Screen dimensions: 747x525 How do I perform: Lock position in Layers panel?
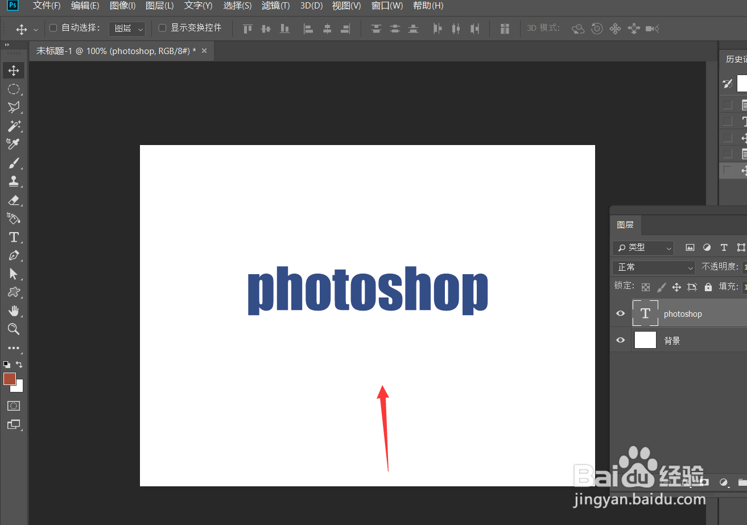tap(676, 287)
